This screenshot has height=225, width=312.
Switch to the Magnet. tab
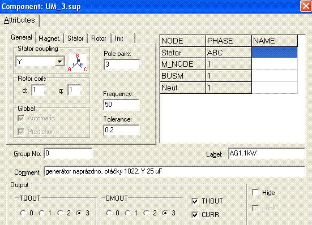click(49, 38)
